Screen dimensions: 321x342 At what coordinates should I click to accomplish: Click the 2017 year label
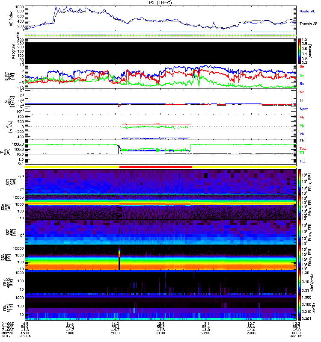click(x=6, y=336)
